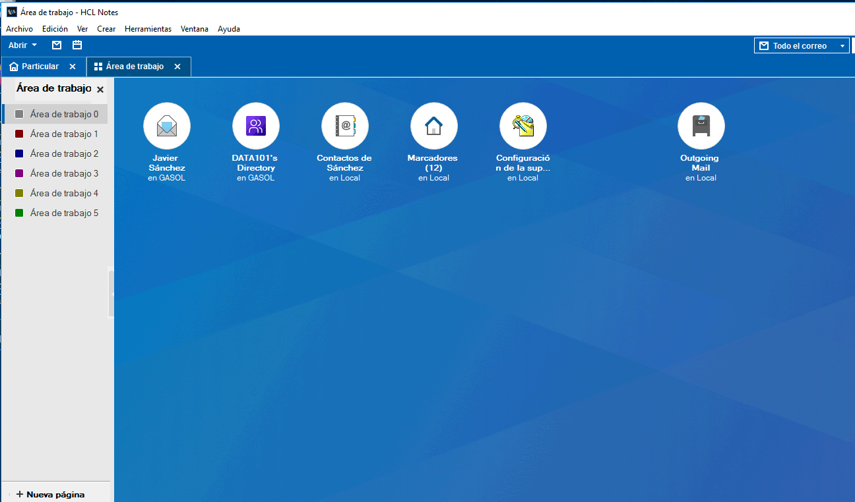855x502 pixels.
Task: Click olive swatch of Área de trabajo 4
Action: (x=19, y=193)
